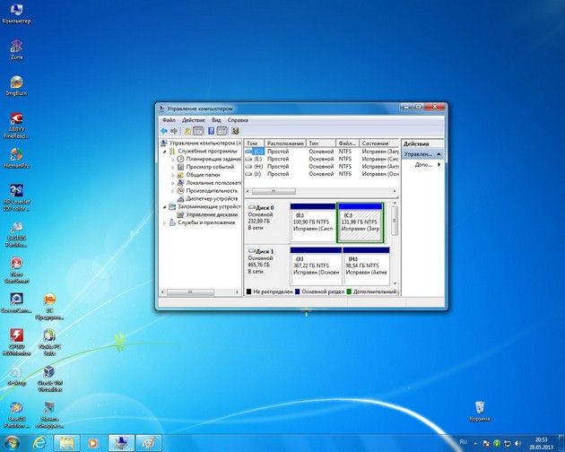This screenshot has height=452, width=565.
Task: Launch Internet Explorer from taskbar
Action: [39, 443]
